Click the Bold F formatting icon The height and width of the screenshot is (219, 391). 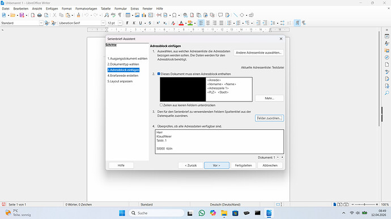(x=127, y=23)
